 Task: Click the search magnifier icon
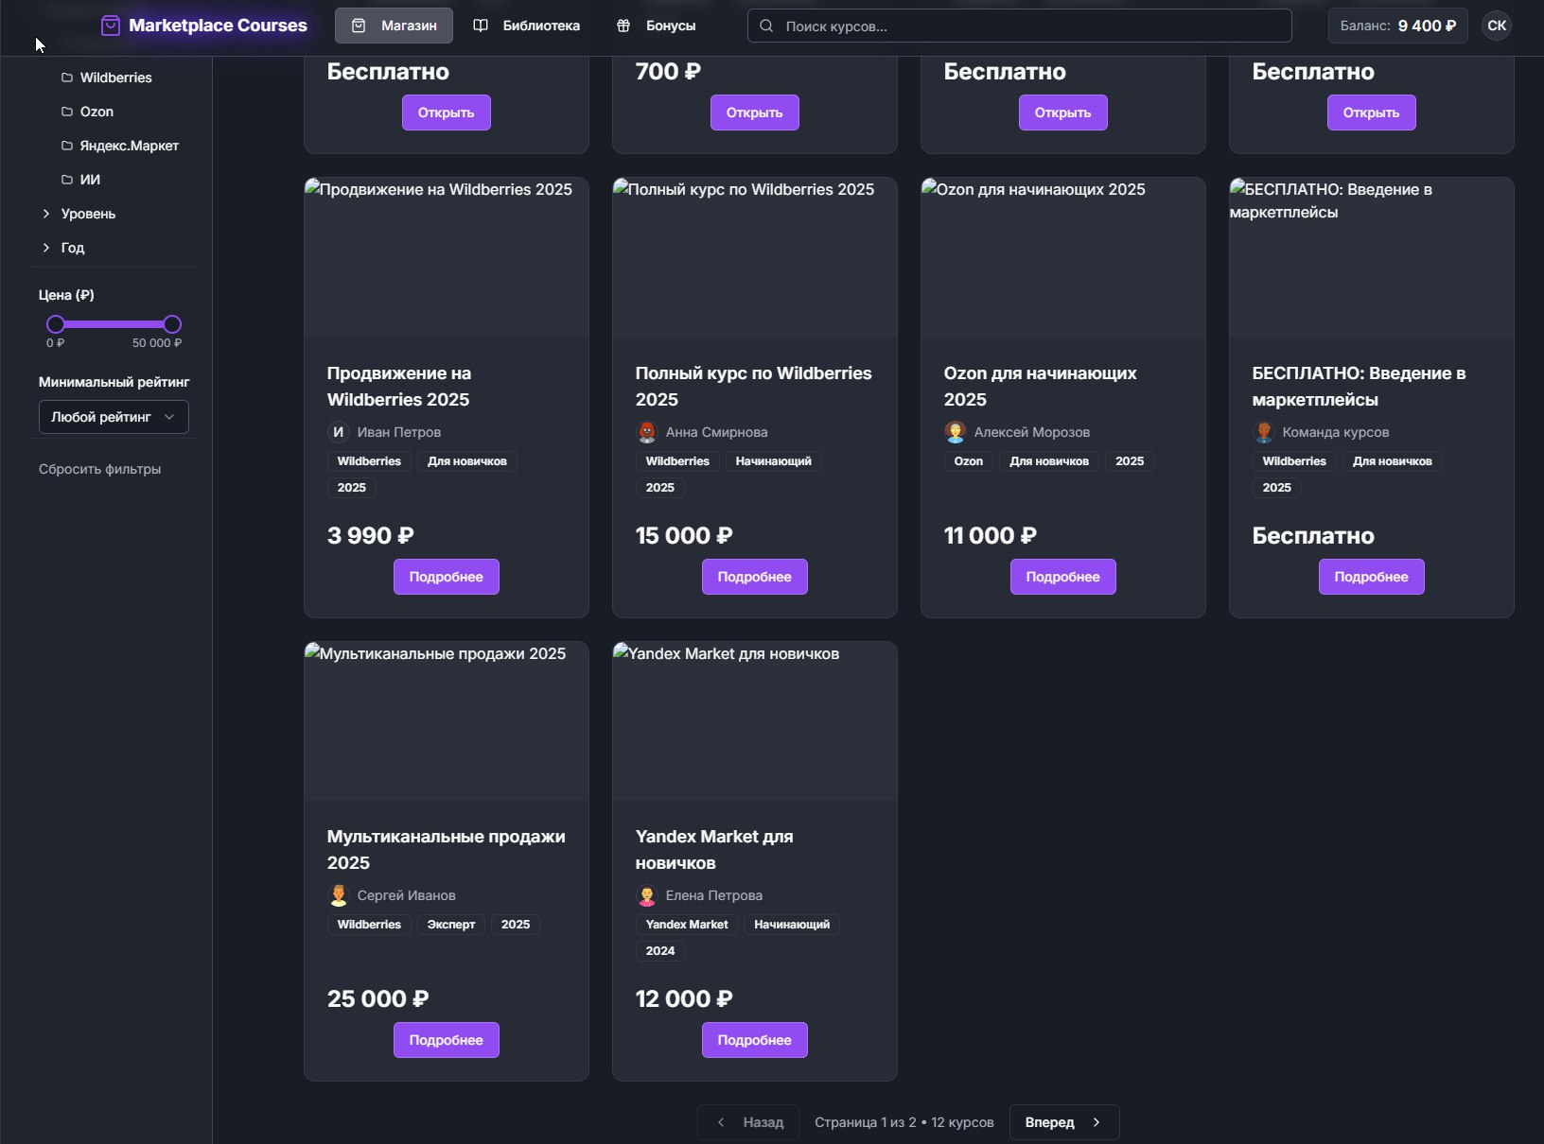tap(766, 26)
